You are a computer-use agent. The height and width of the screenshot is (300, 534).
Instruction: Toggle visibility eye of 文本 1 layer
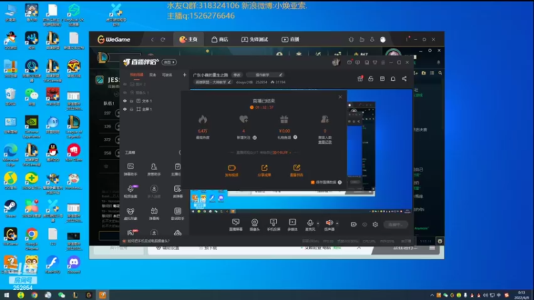click(x=125, y=101)
